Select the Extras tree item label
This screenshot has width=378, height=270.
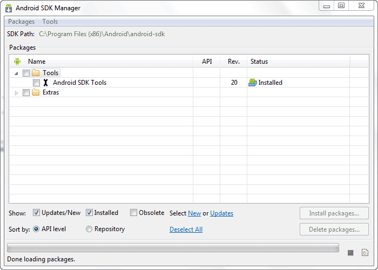click(x=51, y=92)
